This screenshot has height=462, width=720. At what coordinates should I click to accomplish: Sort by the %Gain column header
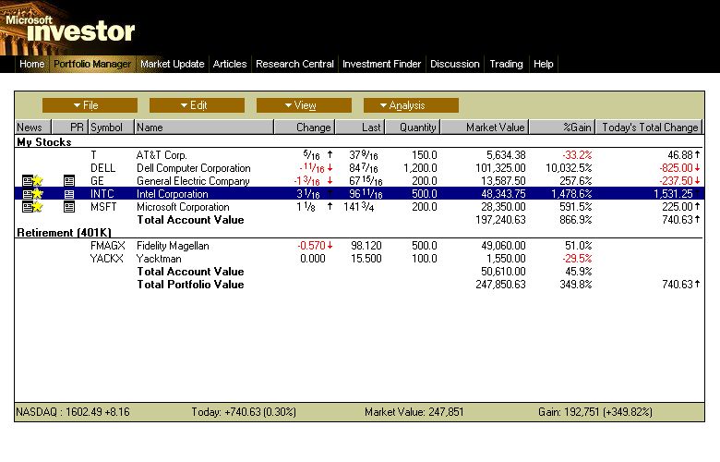564,127
